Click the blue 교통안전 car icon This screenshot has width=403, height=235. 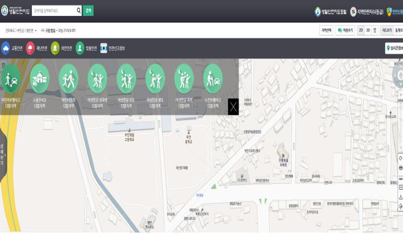point(6,48)
